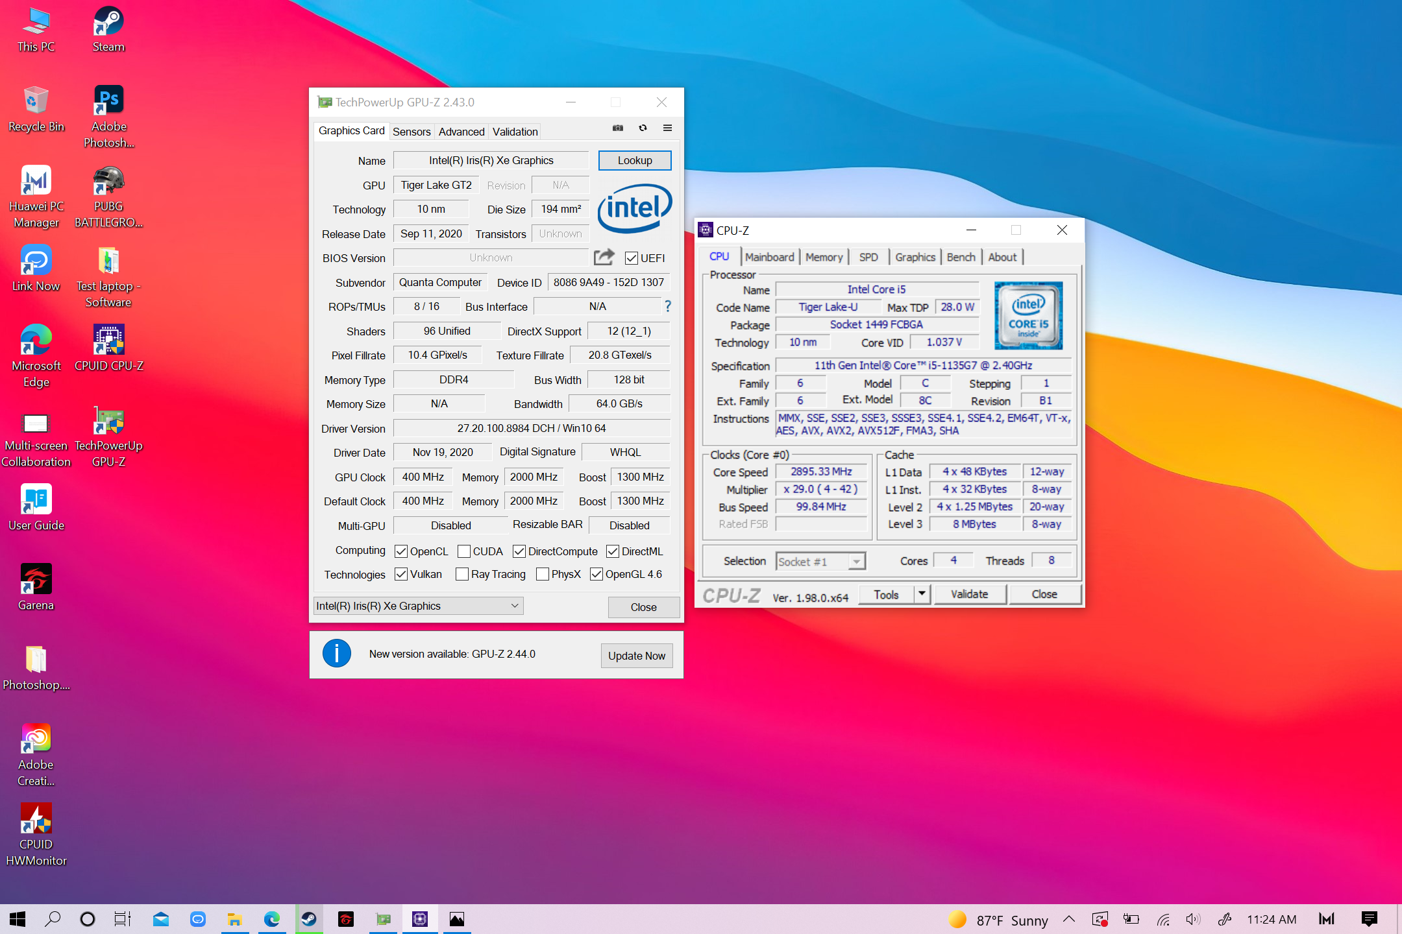The width and height of the screenshot is (1402, 934).
Task: Click taskbar search magnifier icon
Action: pos(53,919)
